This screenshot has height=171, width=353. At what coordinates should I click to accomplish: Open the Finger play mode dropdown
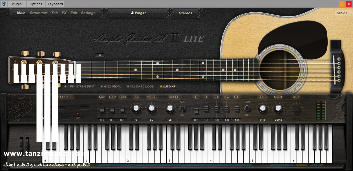click(138, 13)
